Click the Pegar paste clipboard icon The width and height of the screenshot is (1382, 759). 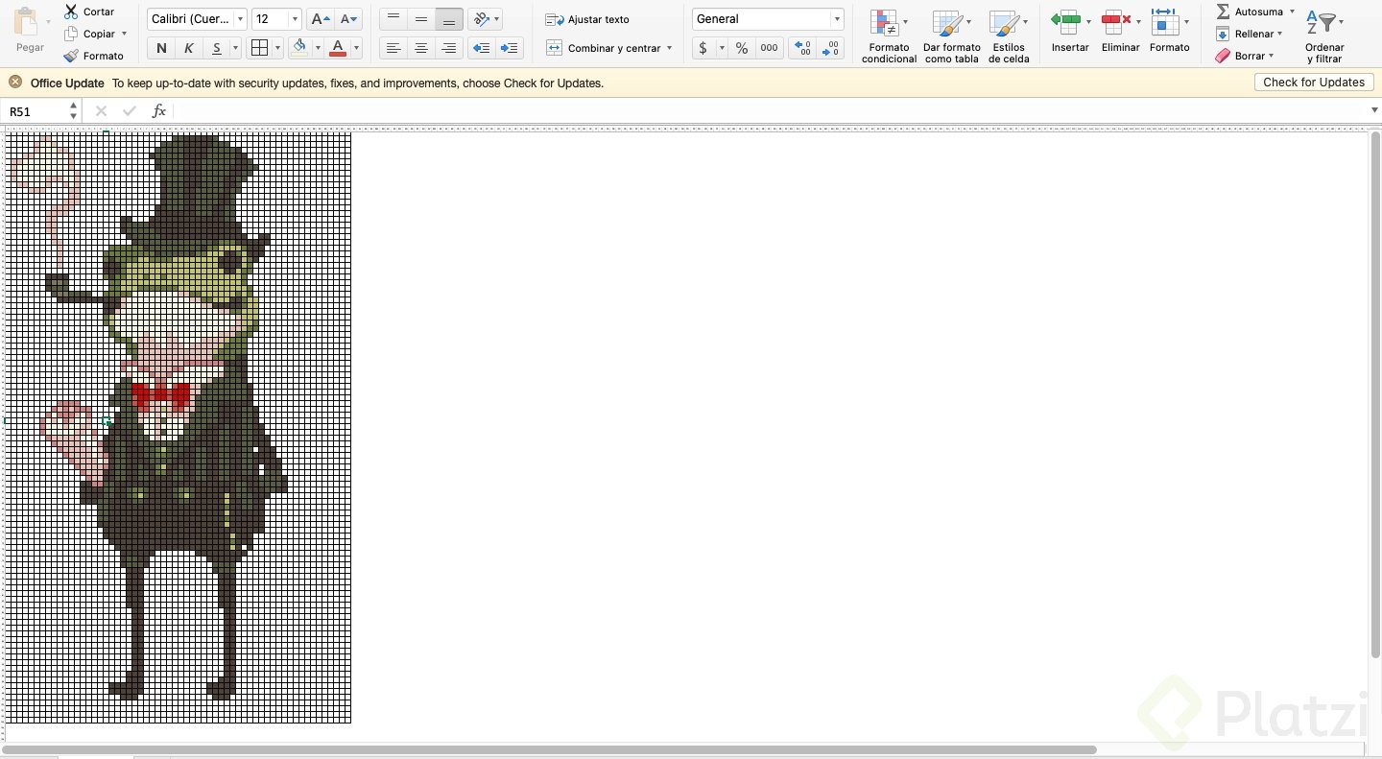pyautogui.click(x=28, y=23)
